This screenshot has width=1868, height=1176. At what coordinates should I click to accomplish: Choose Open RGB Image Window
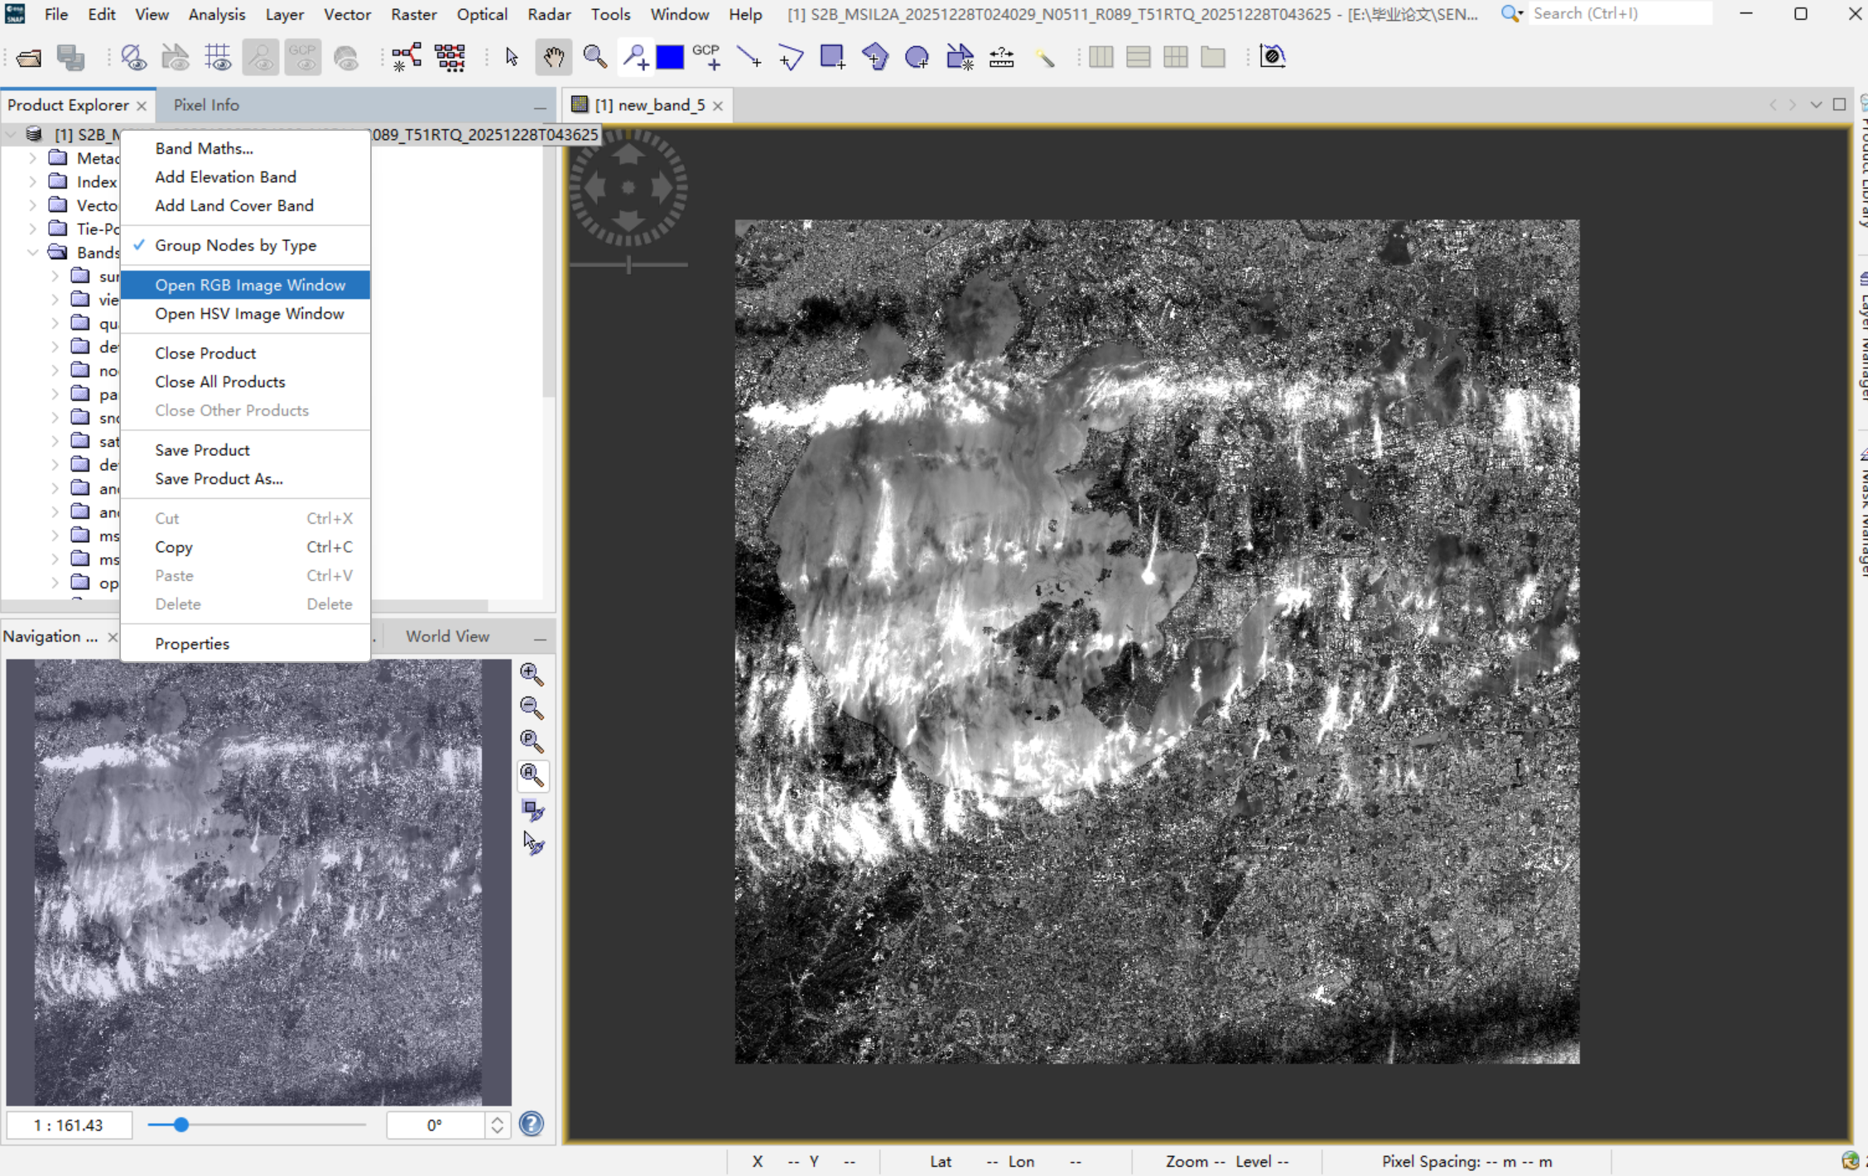click(250, 286)
